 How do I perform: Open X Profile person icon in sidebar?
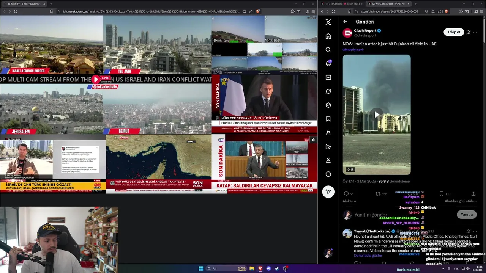[x=328, y=160]
